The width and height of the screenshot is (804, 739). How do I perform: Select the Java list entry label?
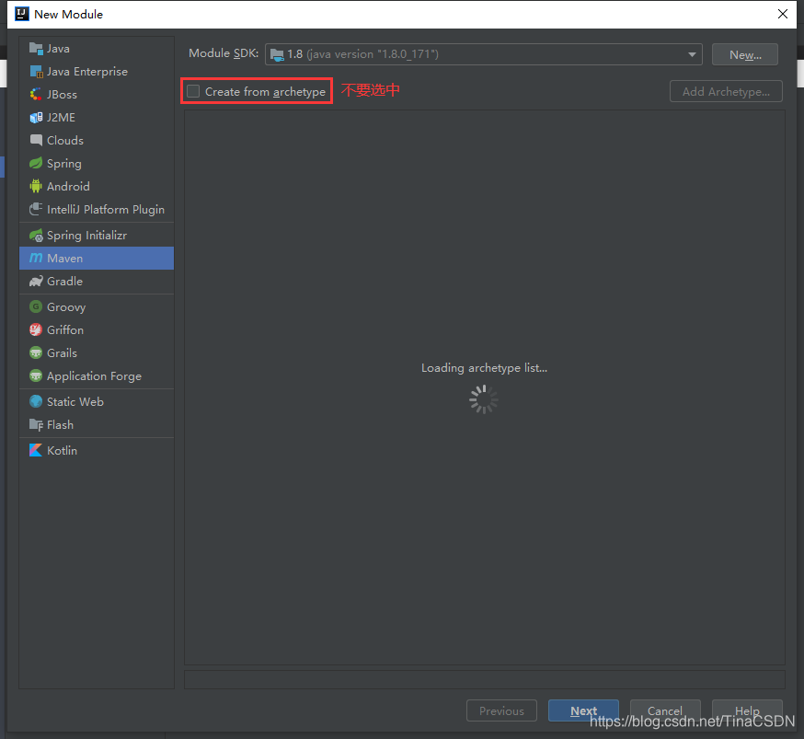tap(58, 49)
